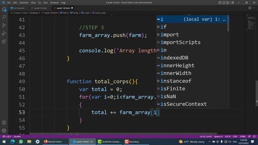Image resolution: width=258 pixels, height=145 pixels.
Task: Select the 'i' local var suggestion
Action: coord(192,19)
